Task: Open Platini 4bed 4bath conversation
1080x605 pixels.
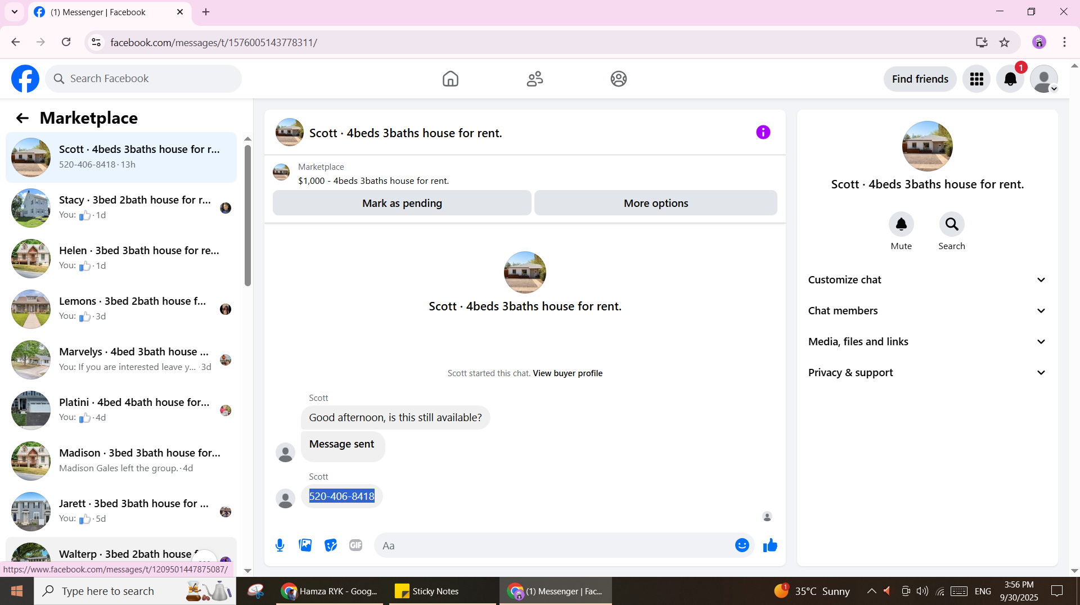Action: click(x=121, y=410)
